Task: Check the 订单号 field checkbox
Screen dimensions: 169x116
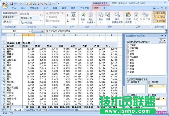Action: click(x=128, y=45)
